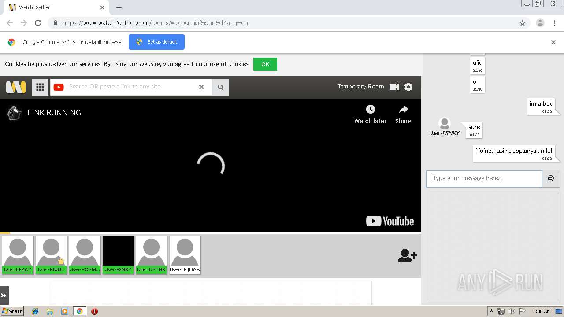Close the Watch2Gether tab
The height and width of the screenshot is (317, 564).
click(x=102, y=7)
